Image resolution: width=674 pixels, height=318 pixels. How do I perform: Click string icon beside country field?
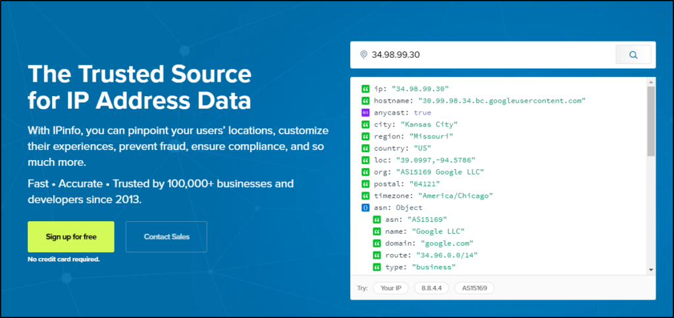365,148
